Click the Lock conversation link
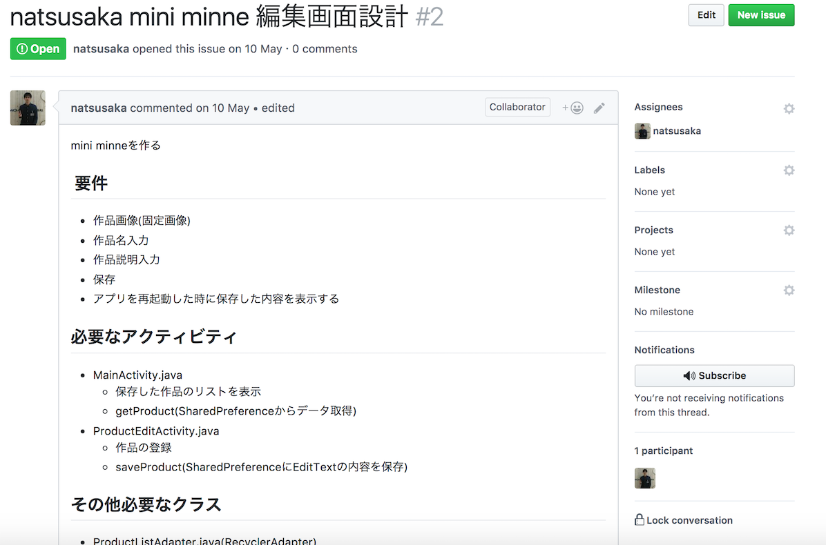This screenshot has width=826, height=545. click(x=689, y=520)
